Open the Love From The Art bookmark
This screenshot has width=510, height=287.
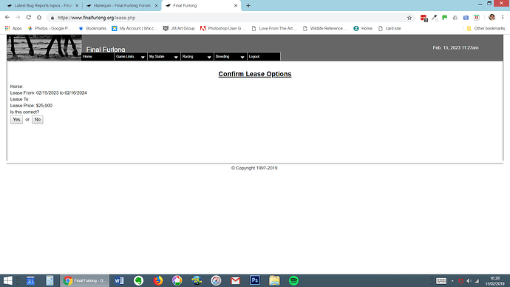pyautogui.click(x=274, y=28)
